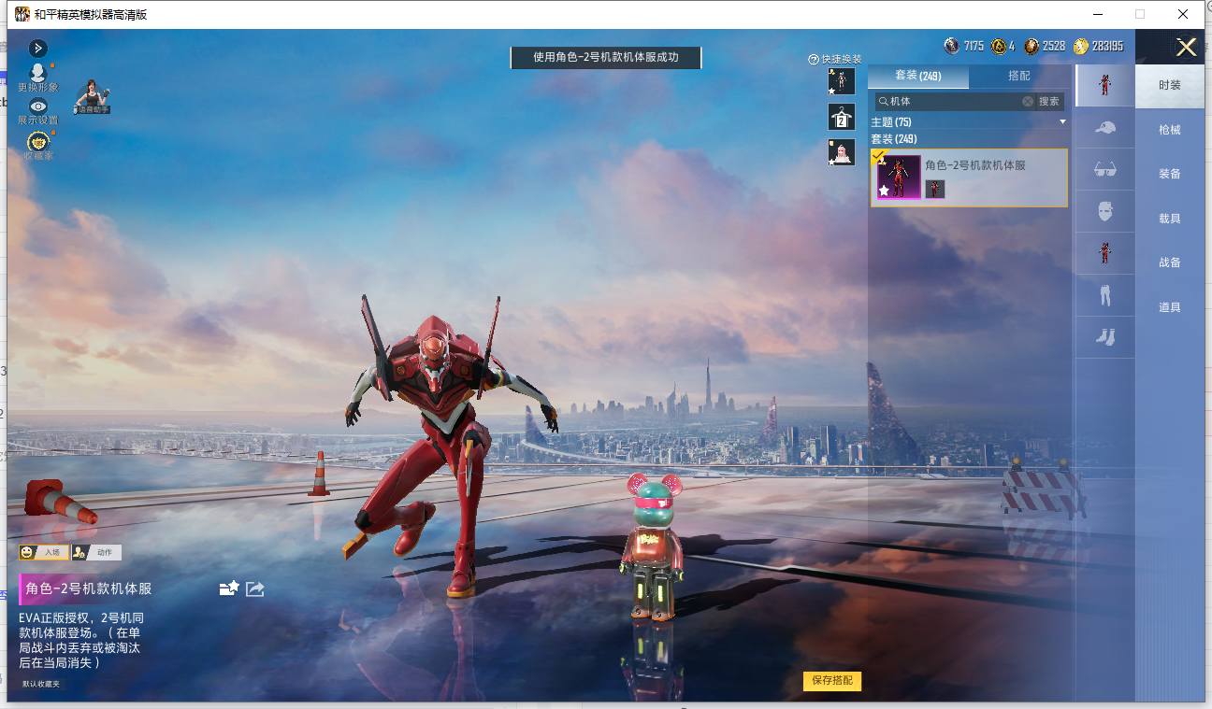Select first quick-change preset with red suit
Image resolution: width=1212 pixels, height=709 pixels.
(842, 81)
